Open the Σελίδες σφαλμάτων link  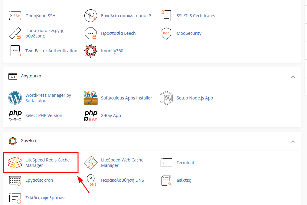click(45, 198)
